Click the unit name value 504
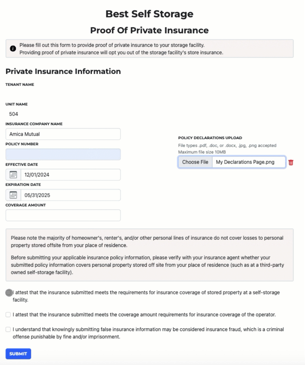The height and width of the screenshot is (365, 305). [14, 114]
